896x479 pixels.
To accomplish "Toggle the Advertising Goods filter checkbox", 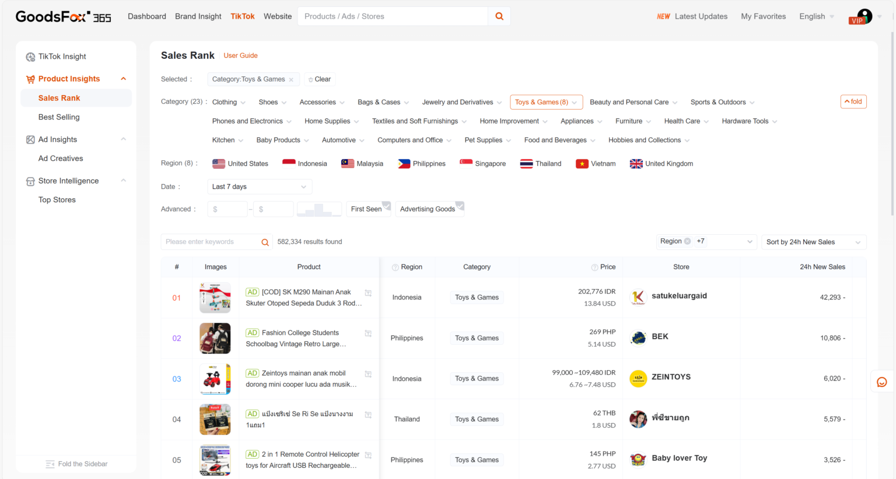I will click(x=460, y=206).
